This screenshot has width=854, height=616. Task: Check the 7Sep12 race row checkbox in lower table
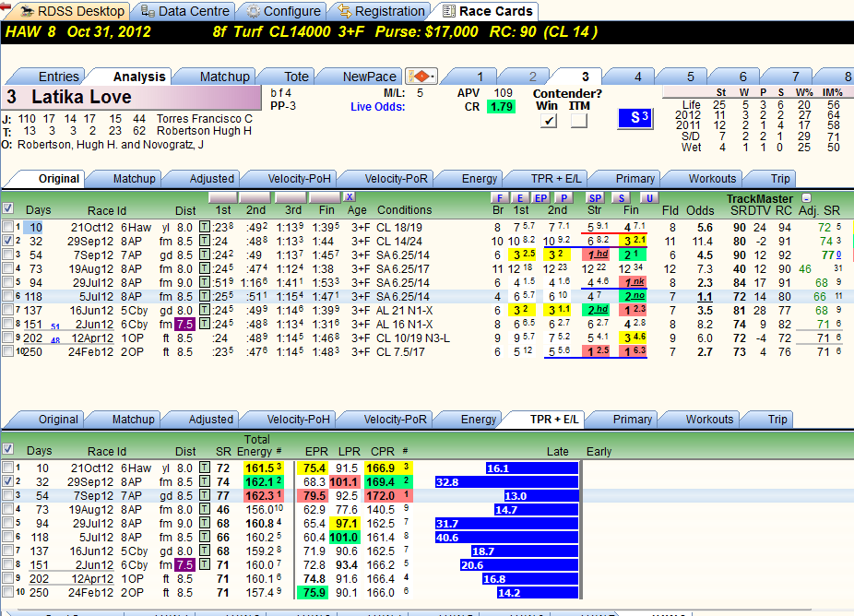[x=7, y=495]
